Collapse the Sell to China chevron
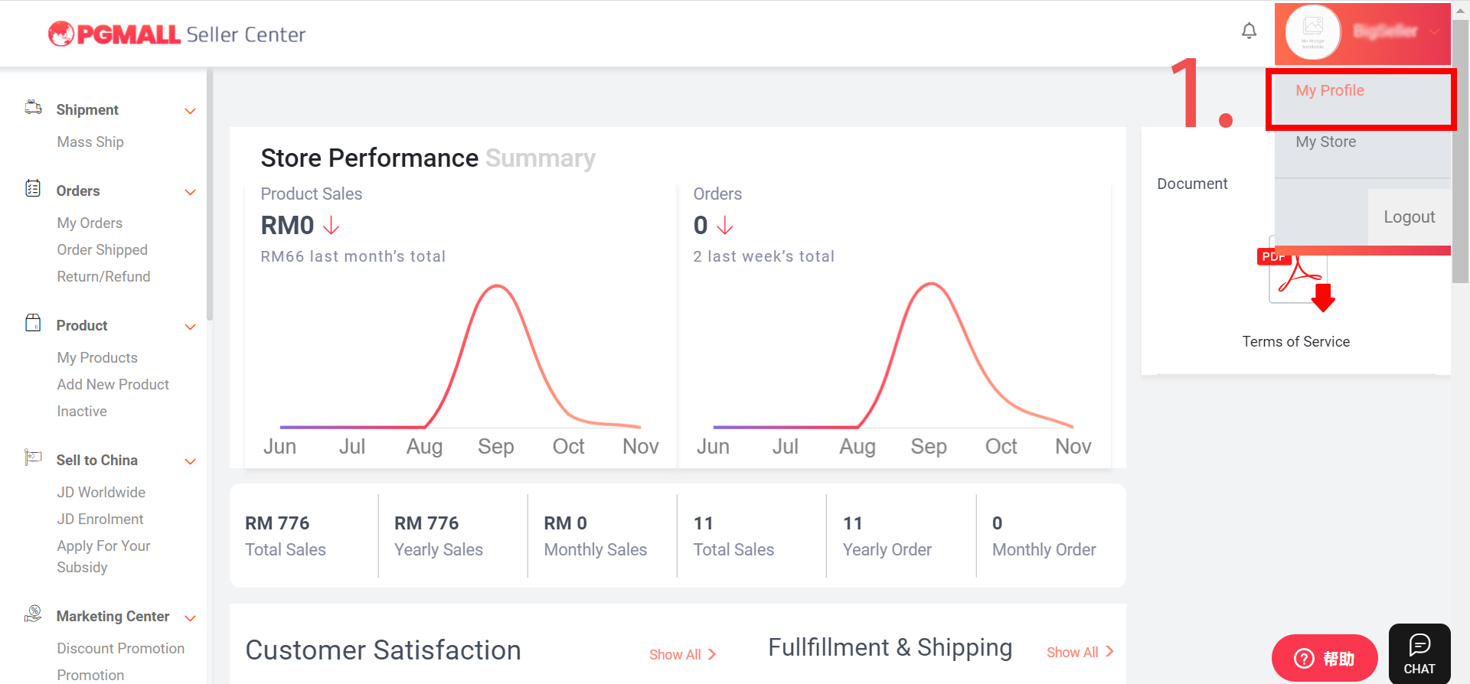Image resolution: width=1470 pixels, height=684 pixels. pyautogui.click(x=191, y=461)
